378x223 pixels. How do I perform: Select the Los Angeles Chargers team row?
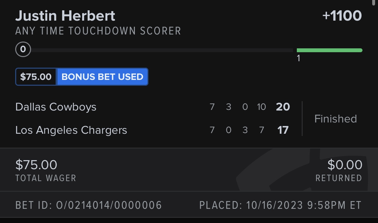coord(72,130)
